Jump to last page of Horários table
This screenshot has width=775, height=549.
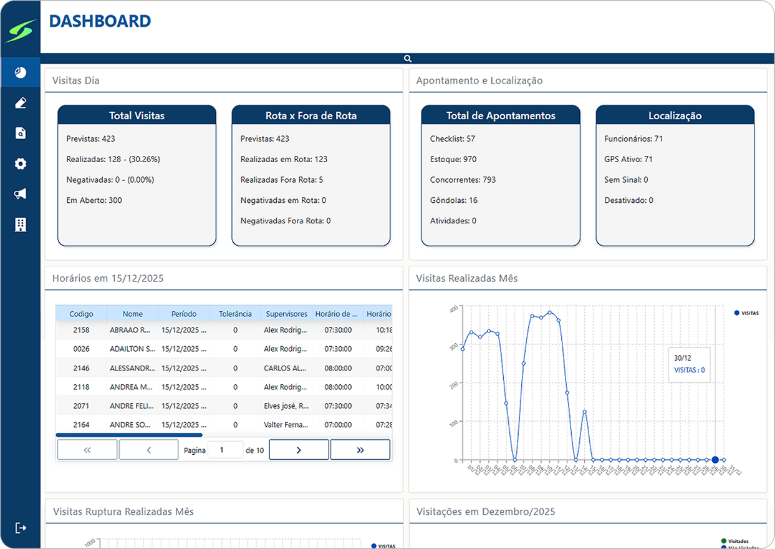point(360,450)
